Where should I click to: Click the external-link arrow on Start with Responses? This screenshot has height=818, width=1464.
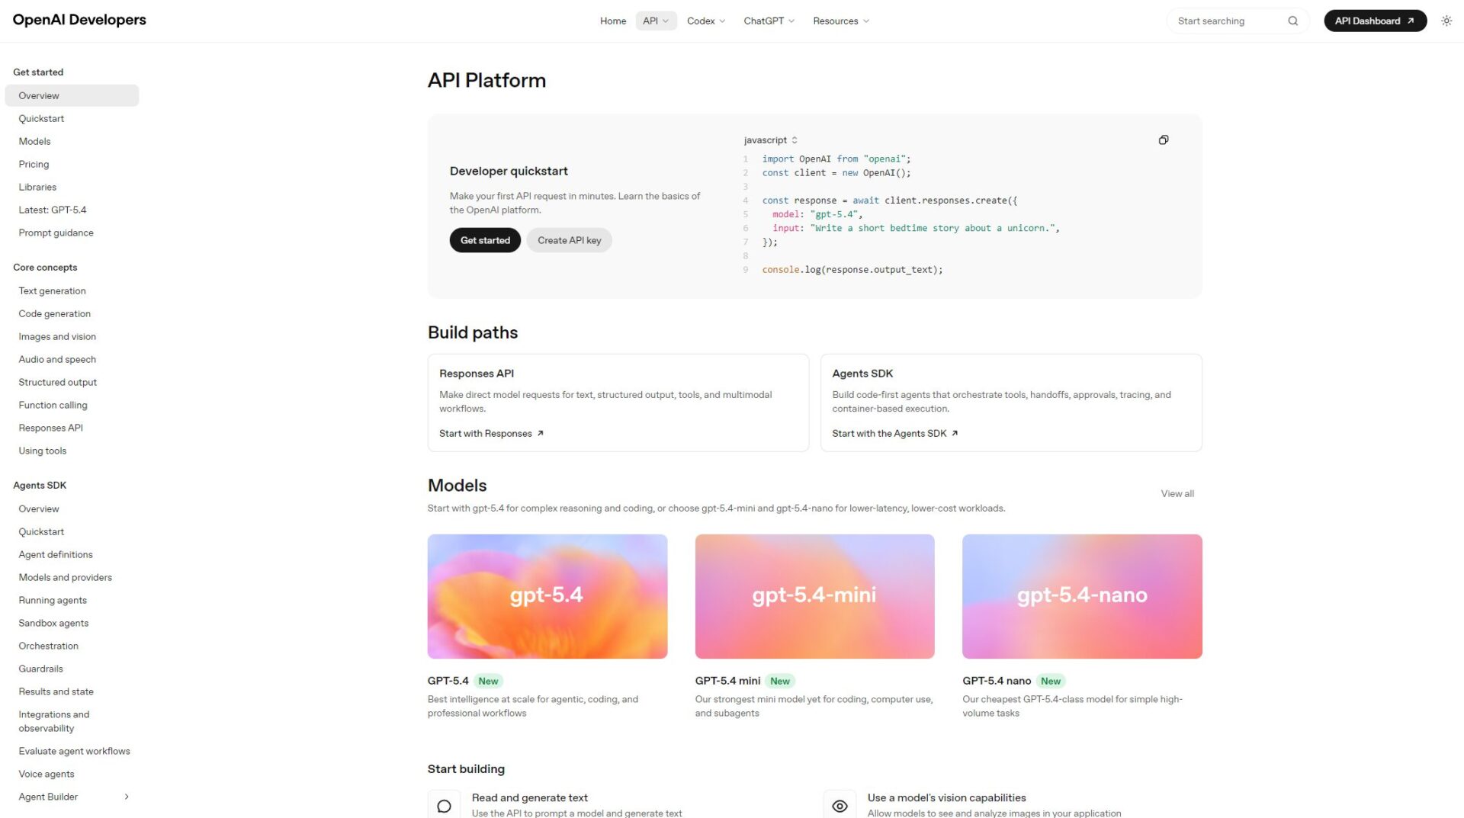540,432
